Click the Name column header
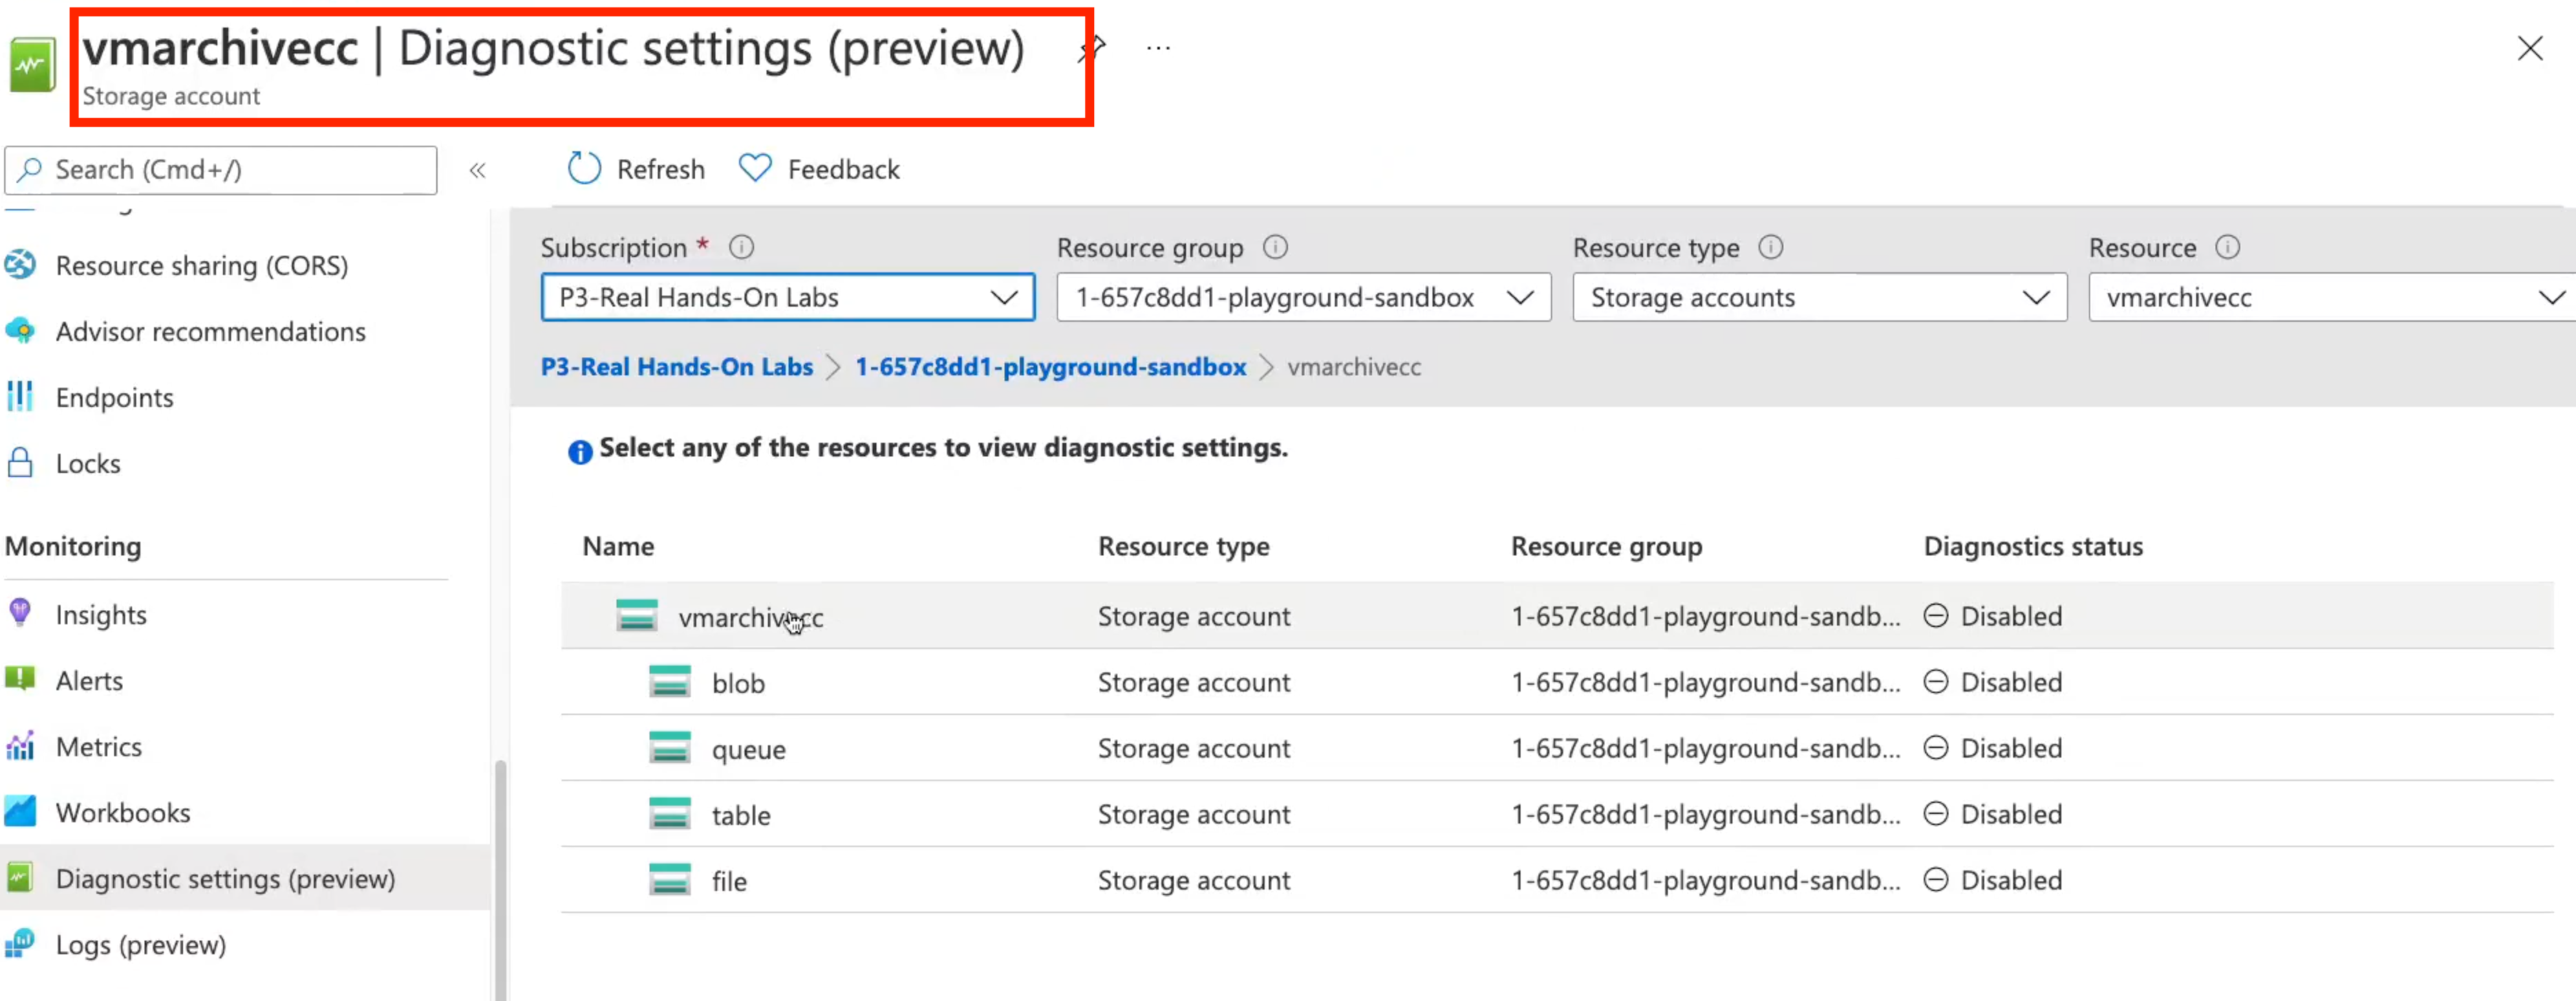2576x1001 pixels. [618, 547]
